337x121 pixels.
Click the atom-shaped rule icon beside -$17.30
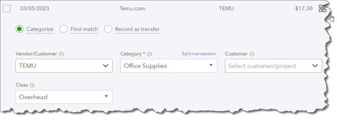point(323,9)
